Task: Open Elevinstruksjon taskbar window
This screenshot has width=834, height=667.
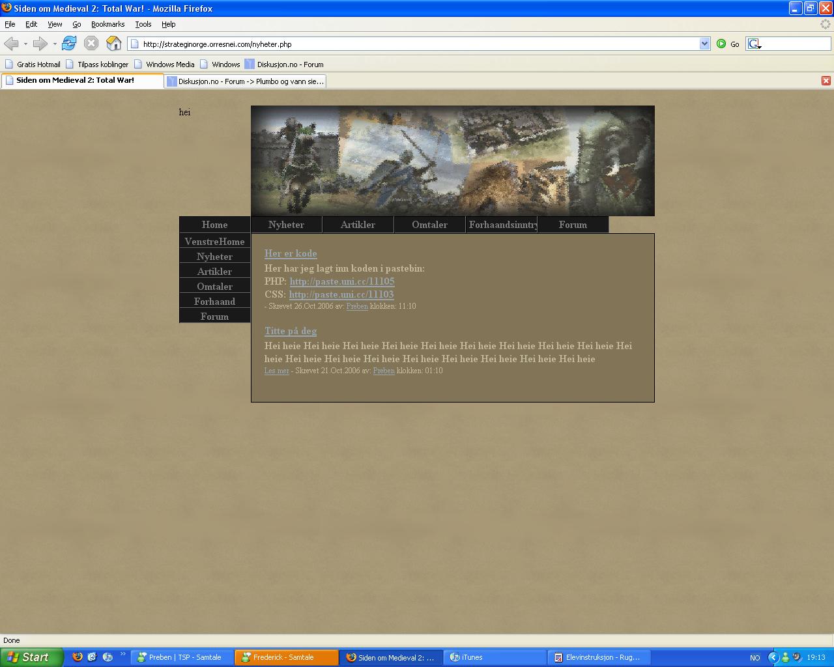Action: click(599, 657)
